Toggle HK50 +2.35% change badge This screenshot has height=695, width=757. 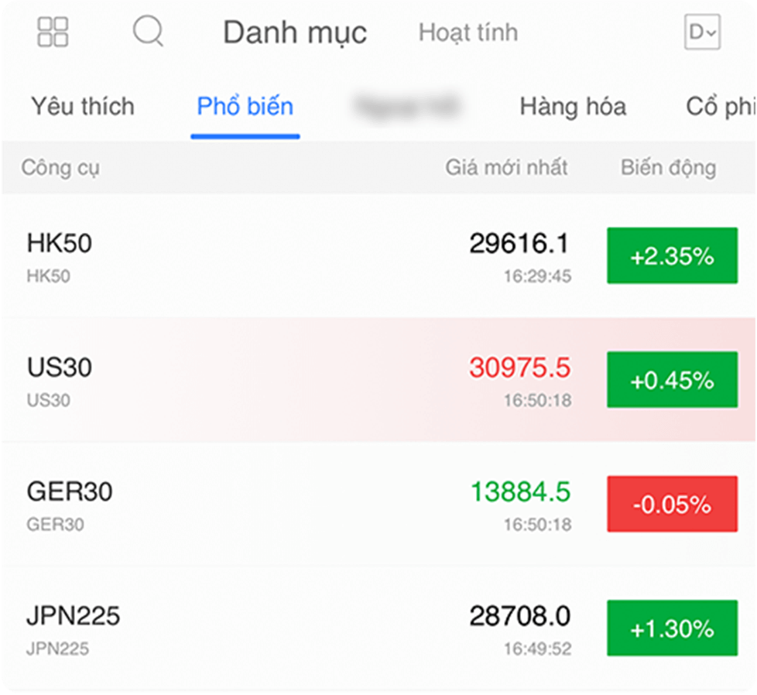672,256
